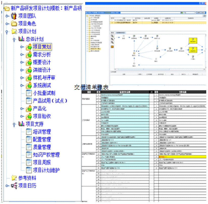
Task: Click the 项目支持 bar chart icon
Action: click(x=21, y=124)
